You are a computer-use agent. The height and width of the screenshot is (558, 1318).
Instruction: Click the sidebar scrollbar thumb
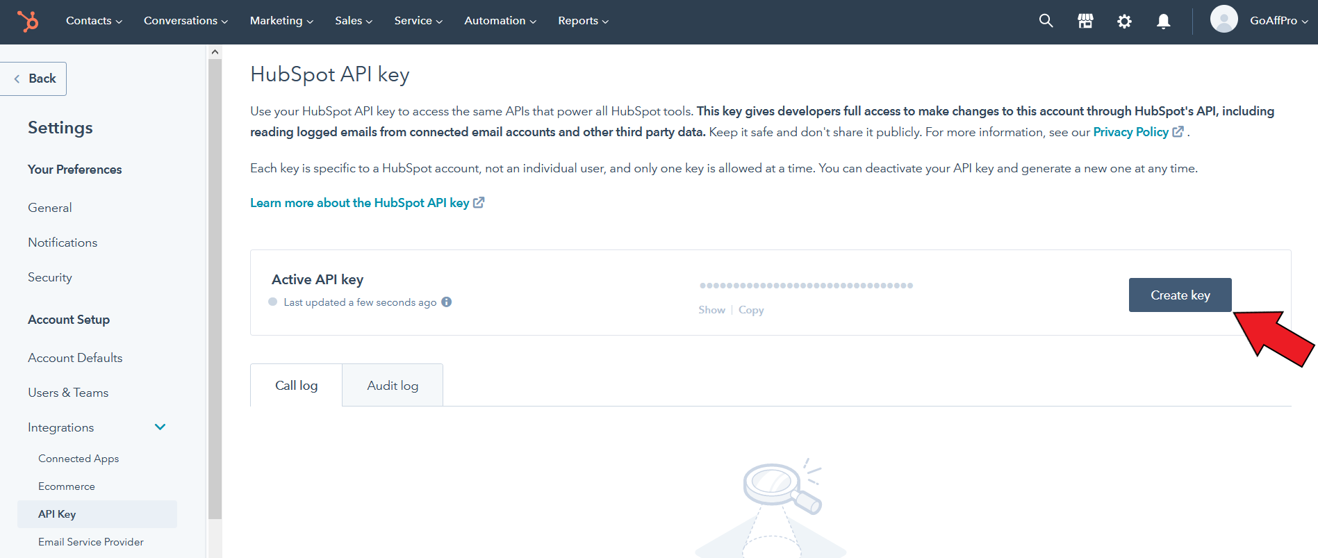pos(215,288)
